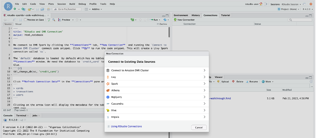Image resolution: width=316 pixels, height=138 pixels.
Task: Open the document settings gear dropdown
Action: click(78, 20)
